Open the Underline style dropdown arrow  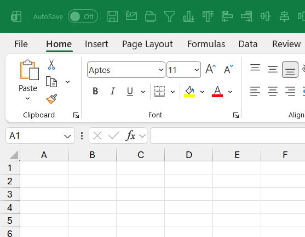143,92
